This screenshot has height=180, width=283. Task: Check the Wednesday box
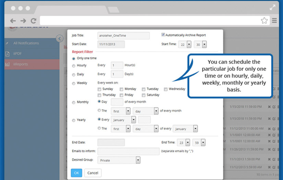click(x=166, y=89)
